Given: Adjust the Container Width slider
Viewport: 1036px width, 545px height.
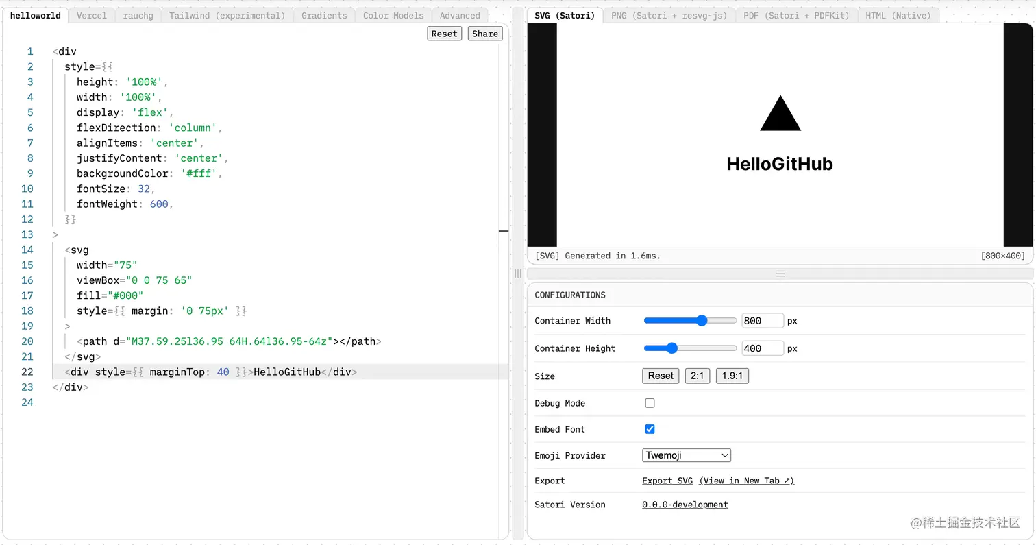Looking at the screenshot, I should coord(690,320).
